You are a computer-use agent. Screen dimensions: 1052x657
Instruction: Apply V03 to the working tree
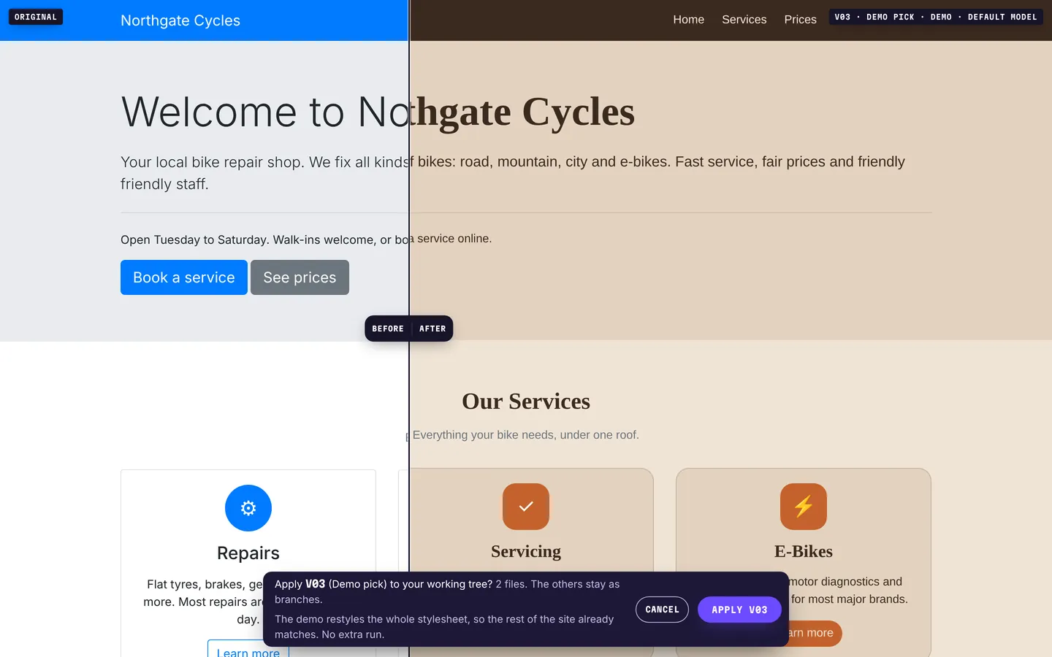click(x=739, y=610)
